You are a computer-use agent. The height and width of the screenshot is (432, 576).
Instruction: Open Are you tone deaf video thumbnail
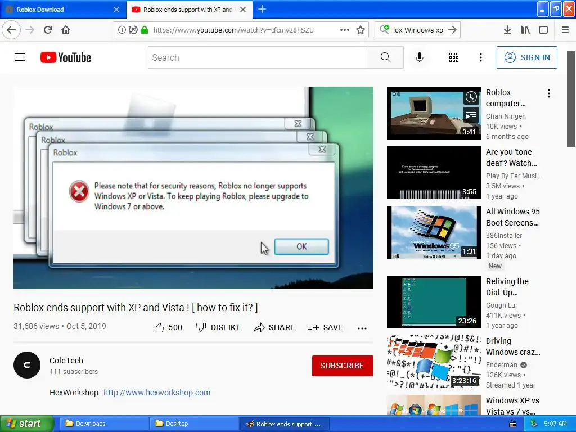[434, 173]
